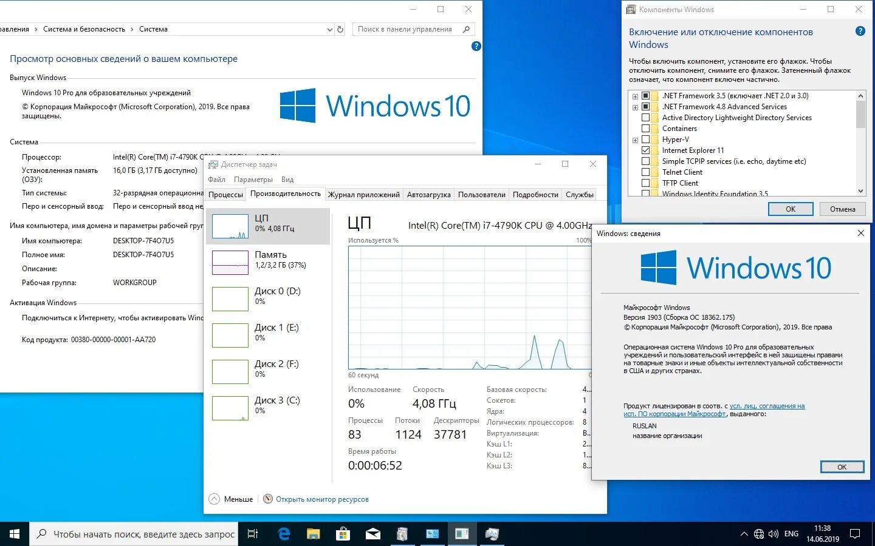Open the address bar history dropdown

pyautogui.click(x=330, y=29)
